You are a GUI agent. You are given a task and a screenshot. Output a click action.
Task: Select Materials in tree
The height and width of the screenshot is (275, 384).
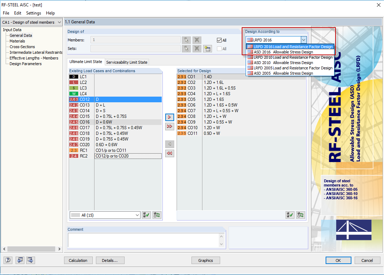17,41
